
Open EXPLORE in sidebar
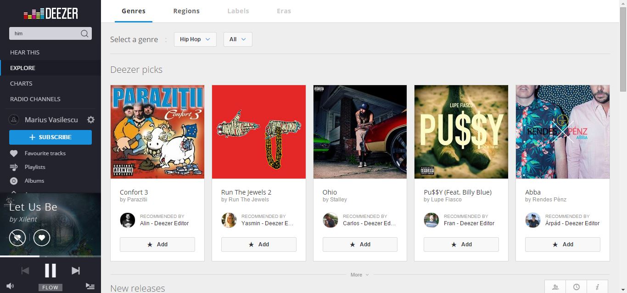point(50,68)
